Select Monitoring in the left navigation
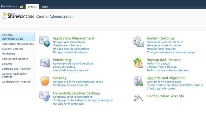This screenshot has height=115, width=206. (9, 54)
